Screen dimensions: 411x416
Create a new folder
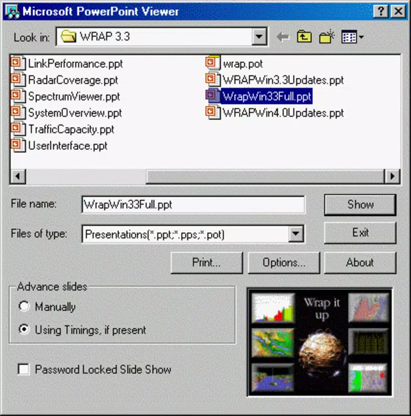click(327, 36)
